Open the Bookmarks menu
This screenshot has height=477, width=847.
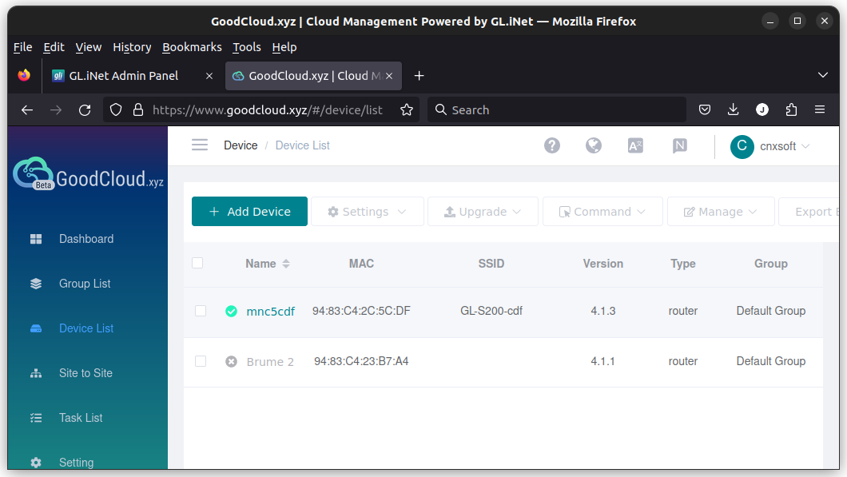point(192,47)
